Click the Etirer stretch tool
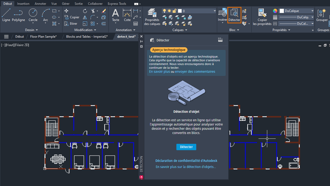 tap(71, 24)
